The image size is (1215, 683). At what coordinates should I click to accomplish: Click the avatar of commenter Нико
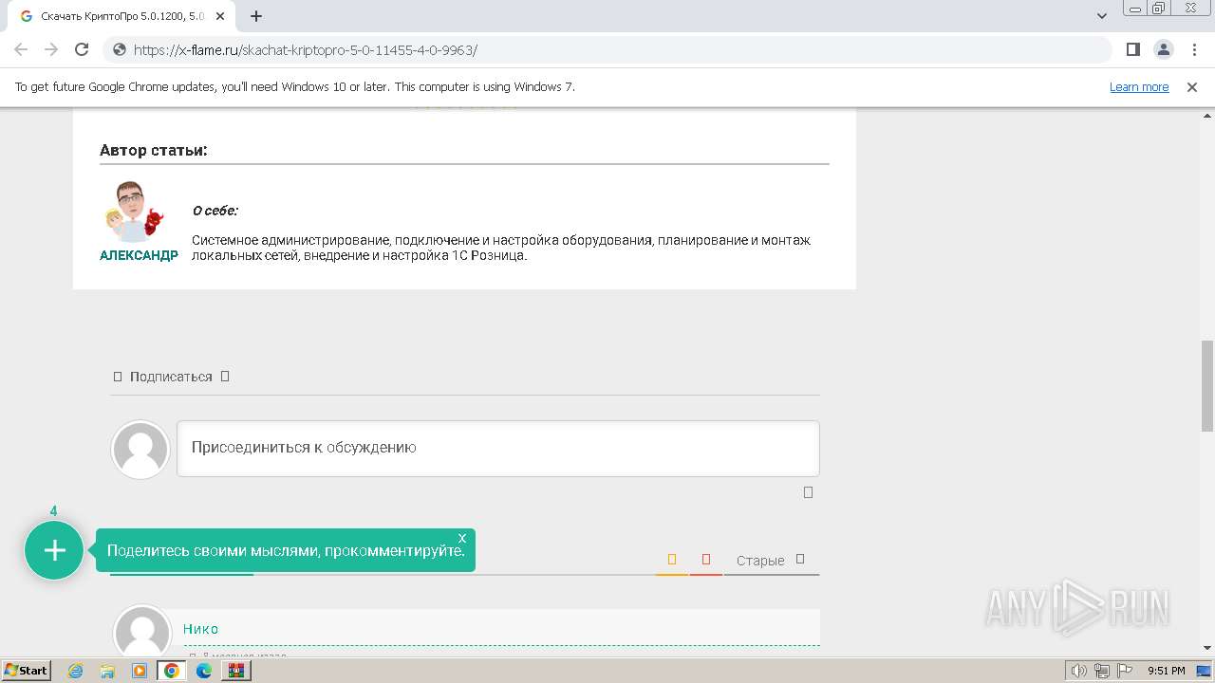(x=142, y=631)
